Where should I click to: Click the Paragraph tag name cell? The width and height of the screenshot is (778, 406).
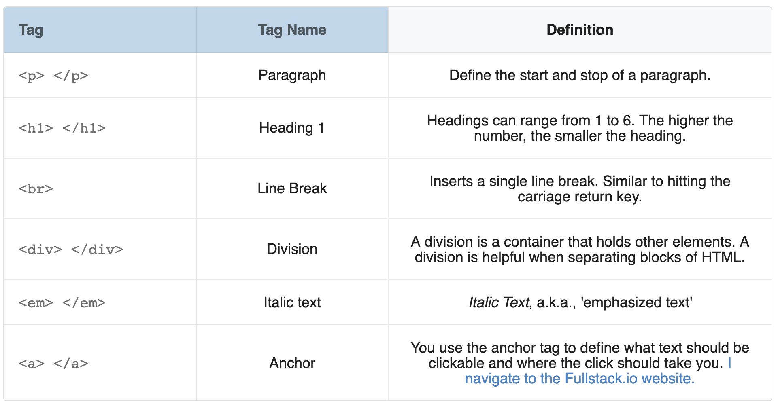(x=292, y=75)
